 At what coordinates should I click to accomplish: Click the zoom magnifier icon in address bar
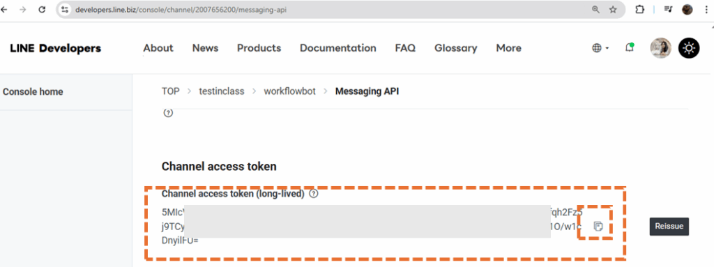click(x=595, y=10)
